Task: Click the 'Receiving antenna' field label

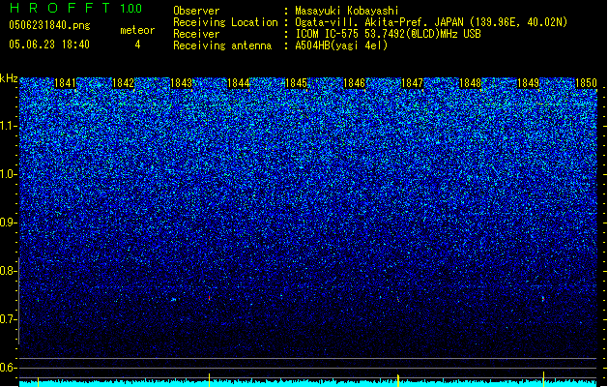Action: [x=222, y=45]
